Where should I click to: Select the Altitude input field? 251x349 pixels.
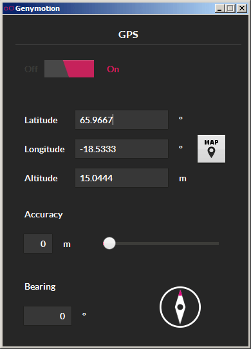point(122,177)
